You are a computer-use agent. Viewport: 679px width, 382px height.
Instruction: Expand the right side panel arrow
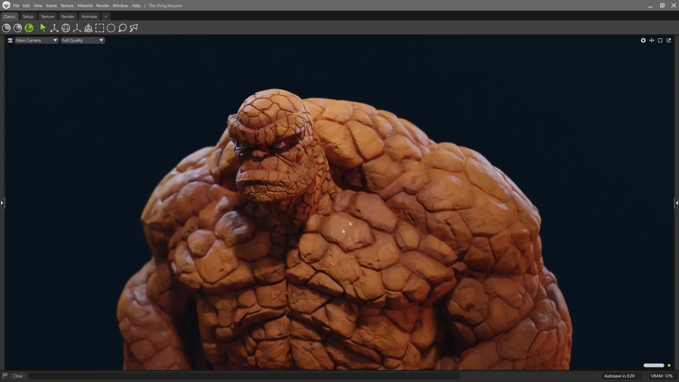(677, 203)
